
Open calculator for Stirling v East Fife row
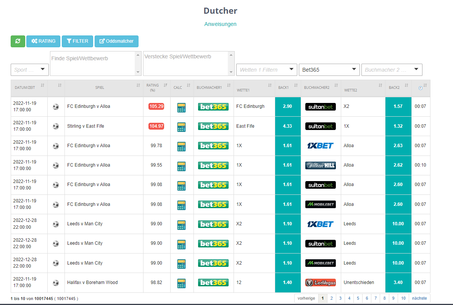click(x=181, y=127)
